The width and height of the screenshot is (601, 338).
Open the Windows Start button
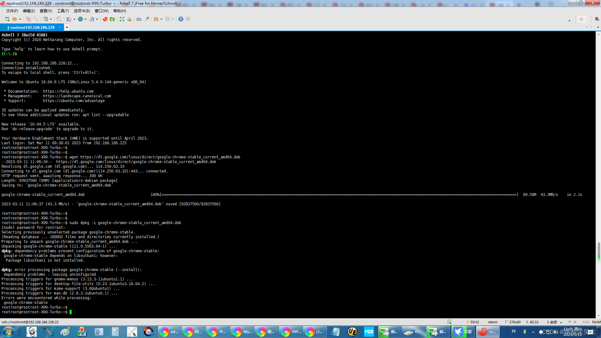(8, 332)
